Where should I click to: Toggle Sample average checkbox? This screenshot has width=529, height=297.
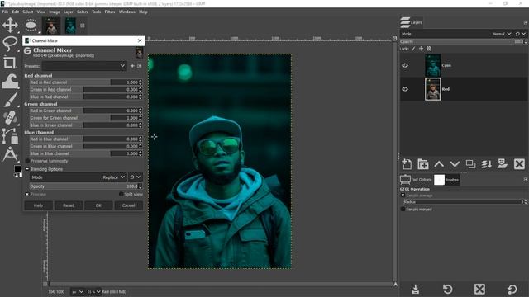(403, 196)
